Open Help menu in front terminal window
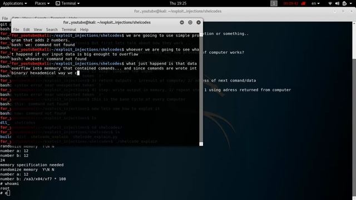The width and height of the screenshot is (356, 200). [x=84, y=29]
